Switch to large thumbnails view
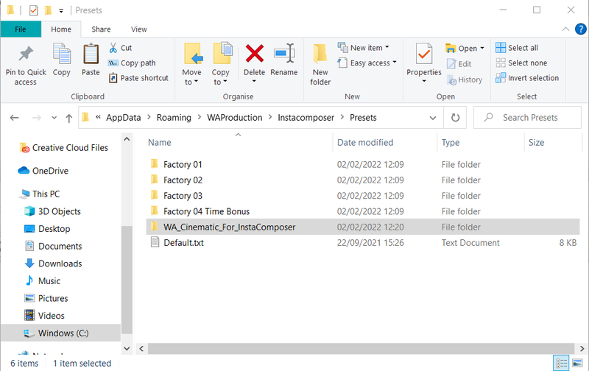The height and width of the screenshot is (371, 589). click(577, 363)
